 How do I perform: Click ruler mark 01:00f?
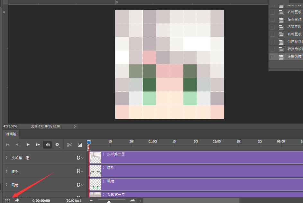click(153, 142)
